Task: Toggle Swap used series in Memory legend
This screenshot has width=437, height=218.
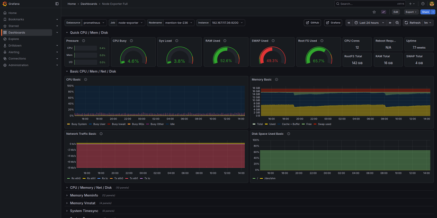Action: 324,124
